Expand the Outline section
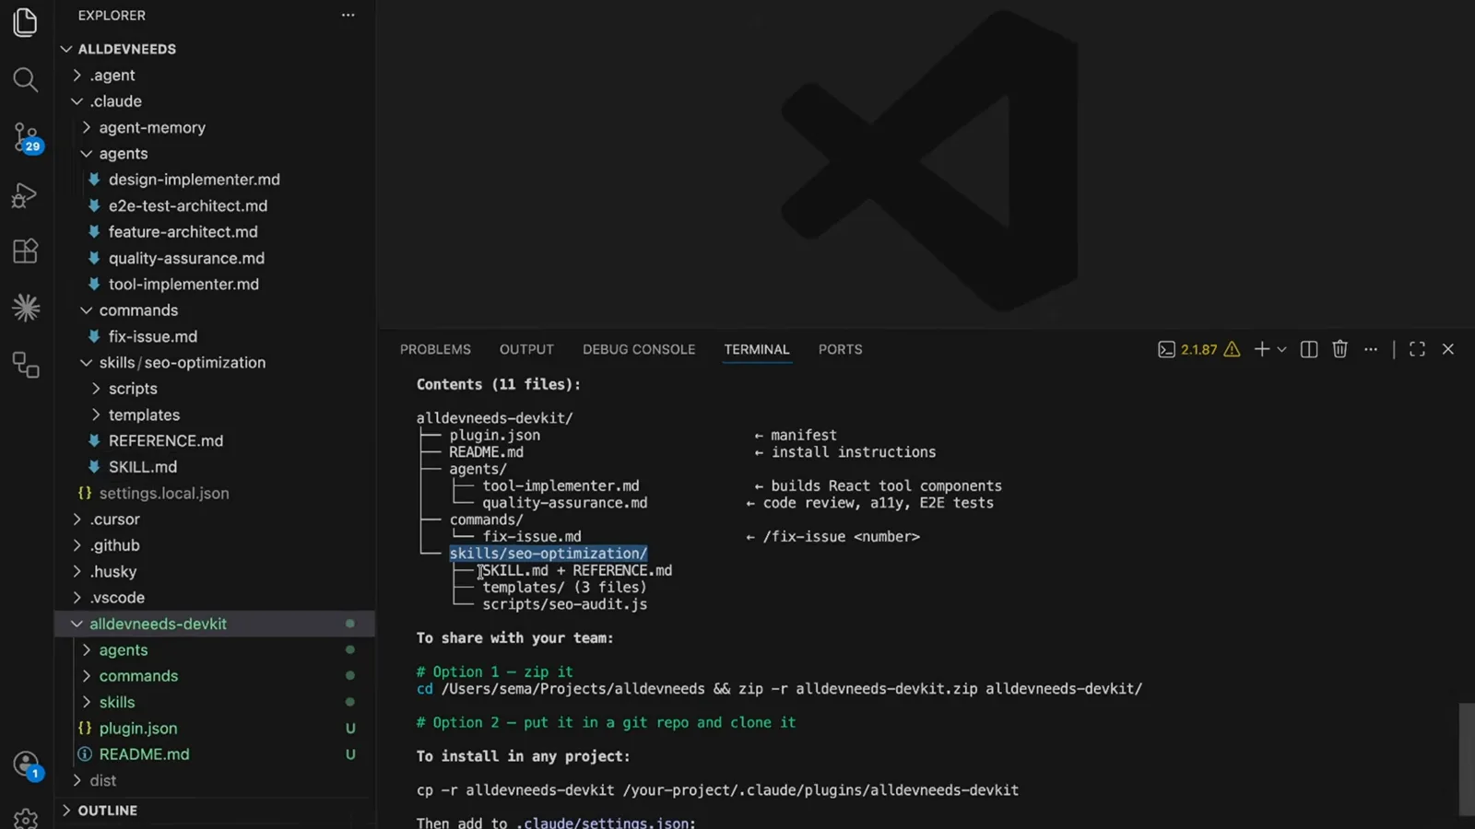The height and width of the screenshot is (829, 1475). pyautogui.click(x=214, y=811)
